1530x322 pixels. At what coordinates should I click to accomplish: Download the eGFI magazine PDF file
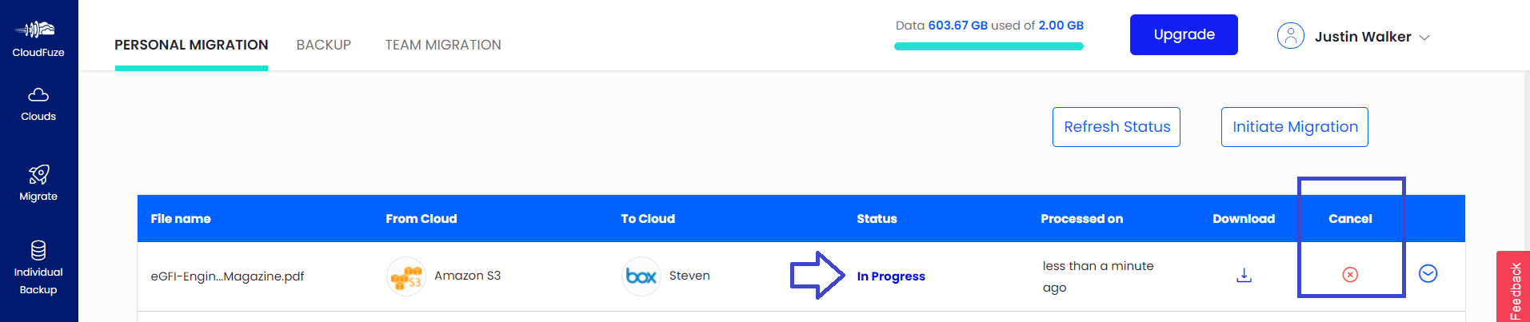coord(1244,275)
